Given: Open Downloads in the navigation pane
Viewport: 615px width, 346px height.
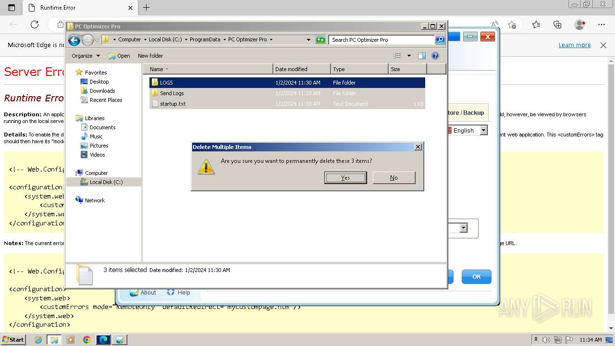Looking at the screenshot, I should click(98, 91).
